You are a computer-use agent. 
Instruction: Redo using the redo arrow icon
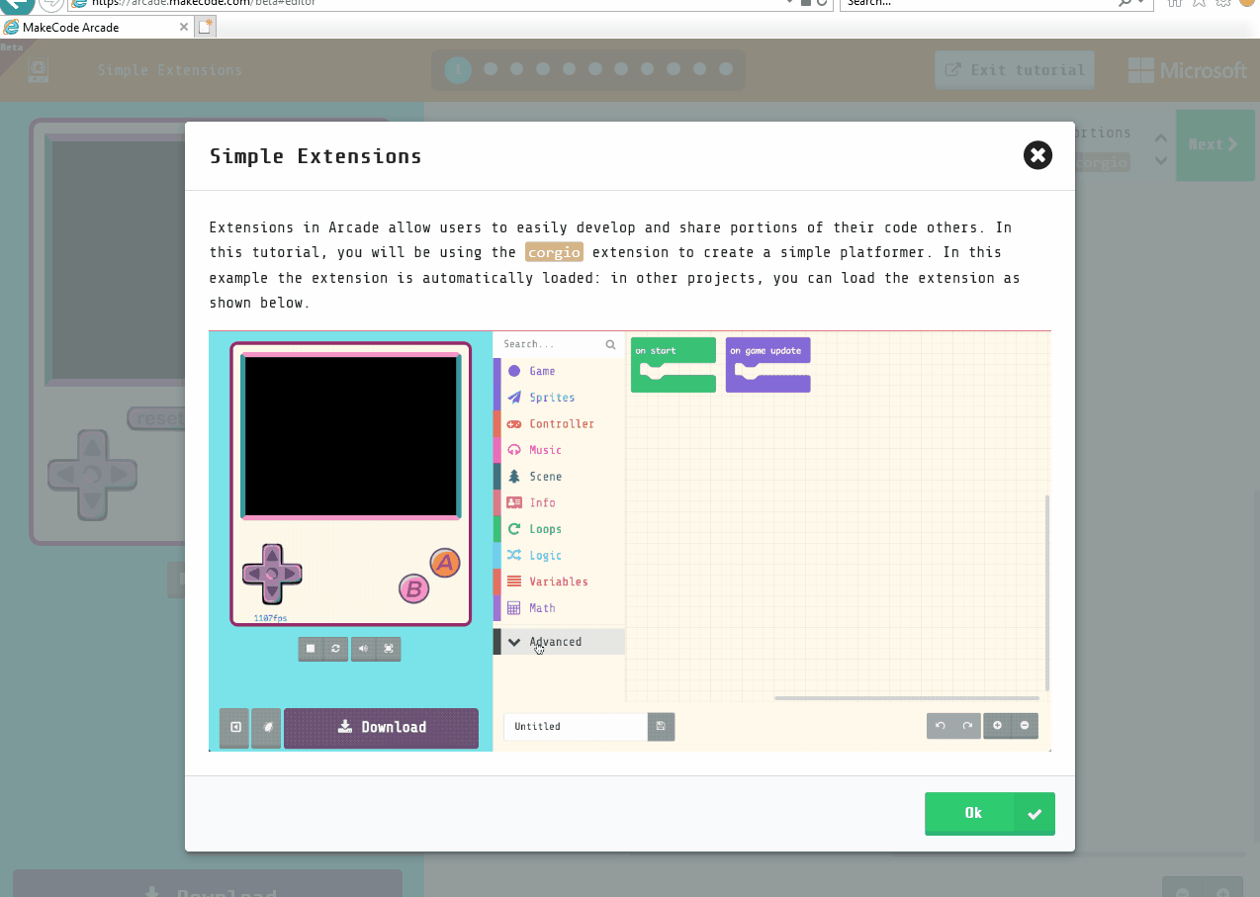click(x=966, y=726)
